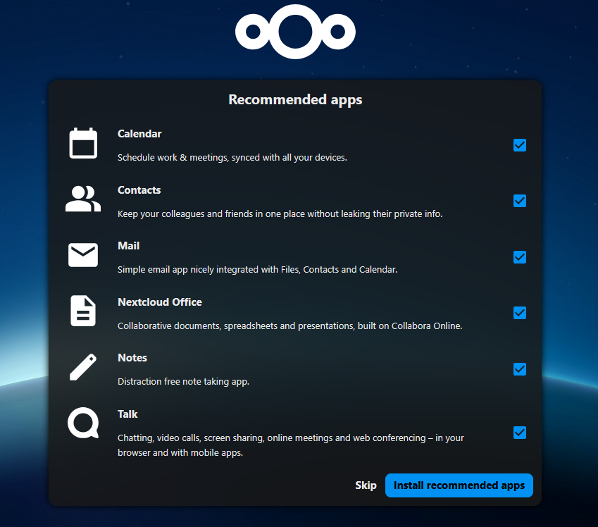Click 'Schedule work & meetings' description
The height and width of the screenshot is (527, 598).
(x=232, y=158)
